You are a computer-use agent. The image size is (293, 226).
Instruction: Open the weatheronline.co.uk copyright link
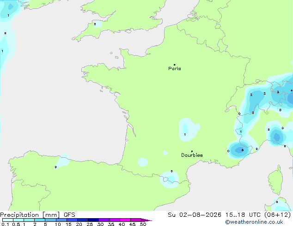(254, 222)
